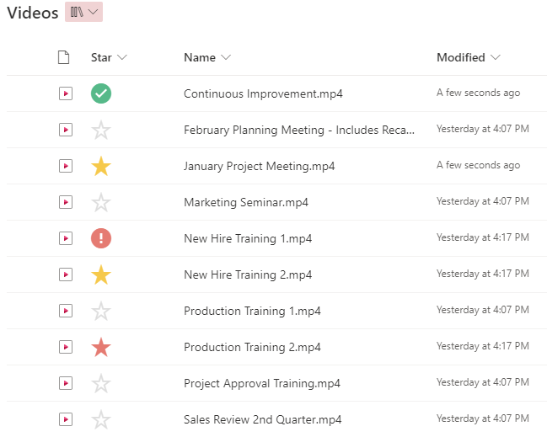The image size is (547, 437).
Task: Click the video file icon for Continuous Improvement.mp4
Action: 66,93
